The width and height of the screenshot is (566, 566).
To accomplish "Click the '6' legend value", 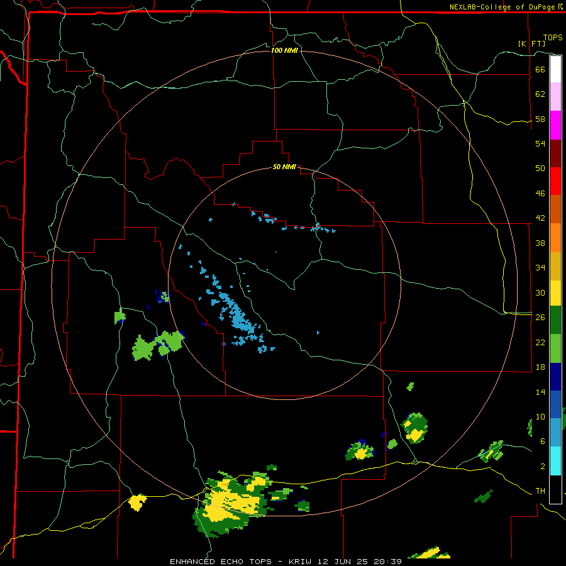I will pyautogui.click(x=542, y=441).
